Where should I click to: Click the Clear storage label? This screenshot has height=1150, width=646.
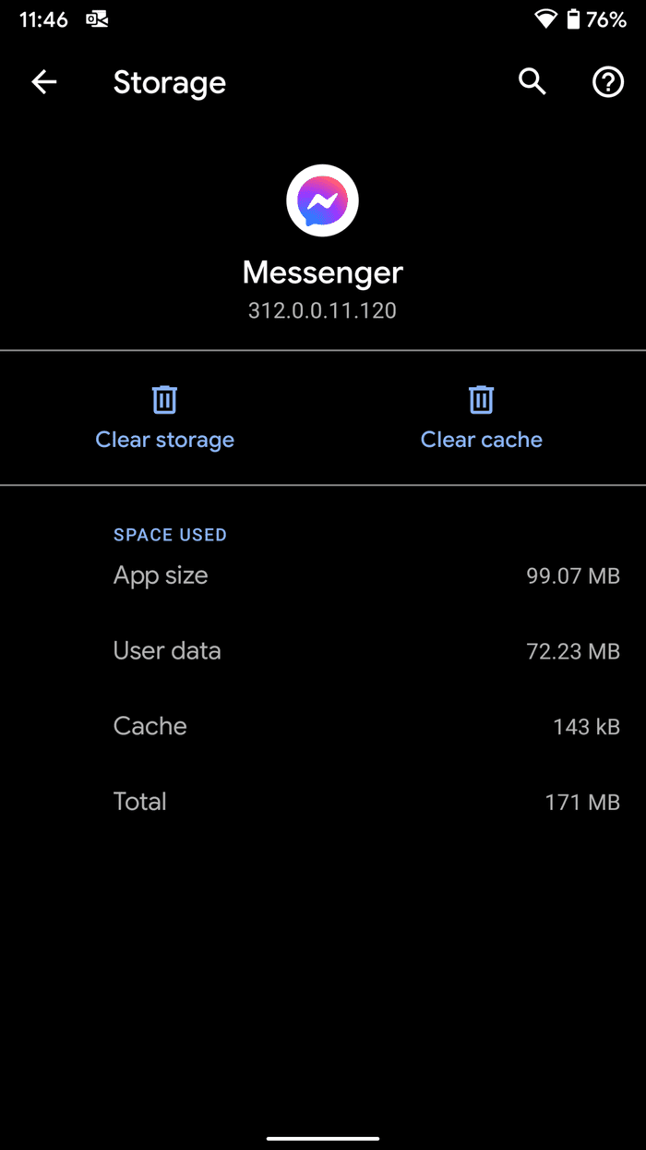[165, 440]
